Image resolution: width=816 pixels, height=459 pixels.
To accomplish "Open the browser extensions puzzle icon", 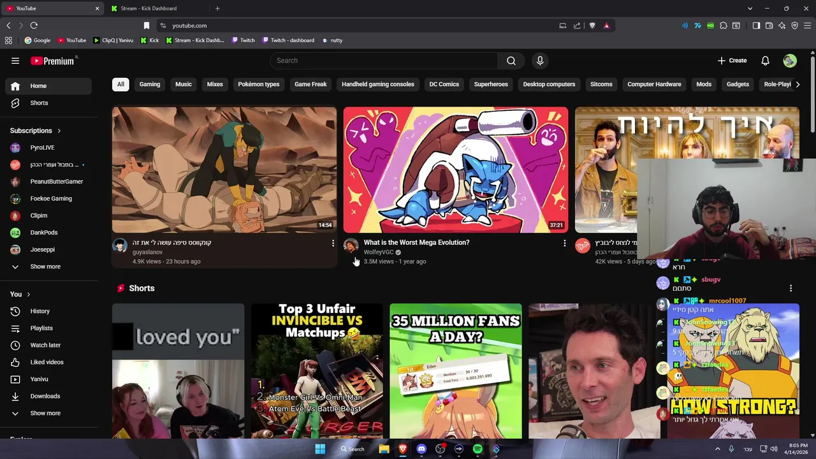I will click(724, 25).
